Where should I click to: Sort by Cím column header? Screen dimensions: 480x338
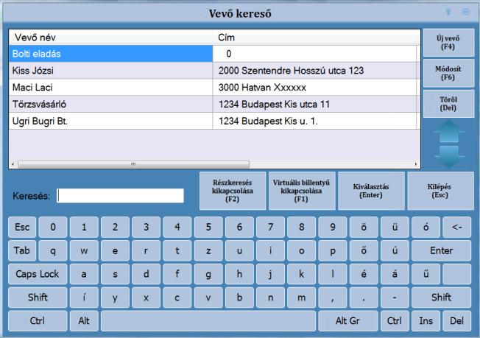pyautogui.click(x=314, y=38)
